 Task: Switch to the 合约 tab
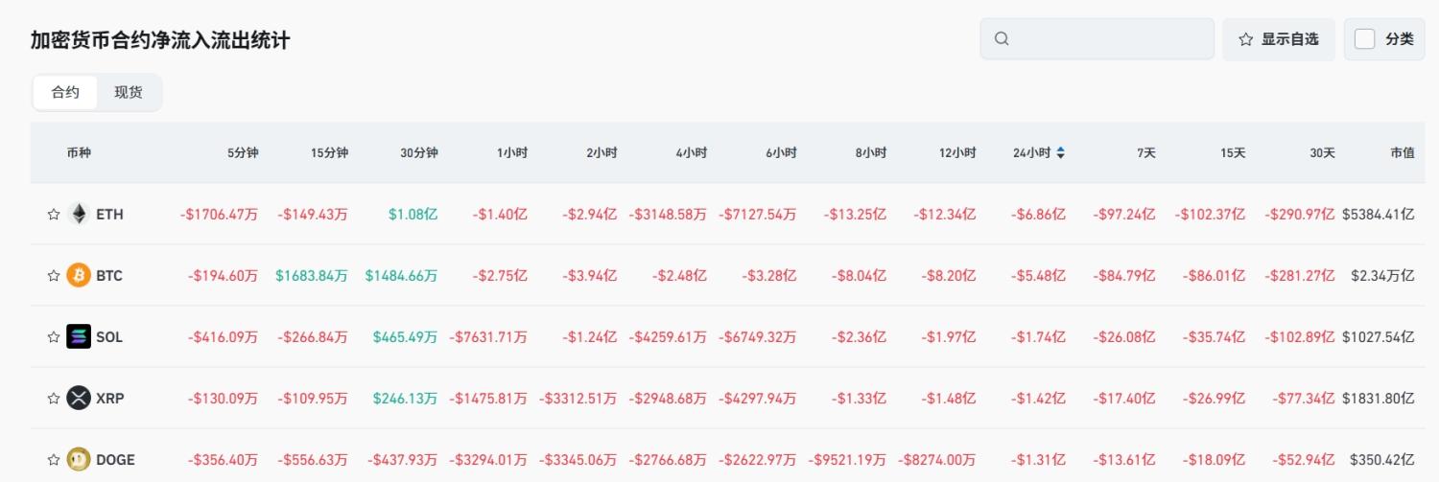(x=65, y=93)
